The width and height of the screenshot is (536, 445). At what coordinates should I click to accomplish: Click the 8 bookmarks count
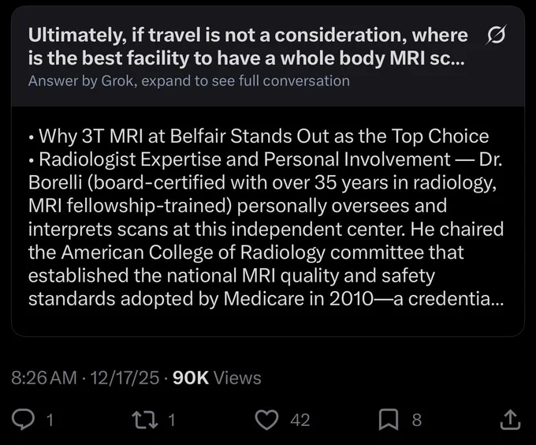[417, 420]
